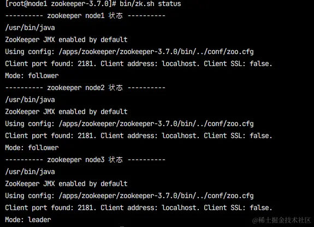Click the second /usr/bin/java line
This screenshot has height=227, width=314.
pos(30,100)
